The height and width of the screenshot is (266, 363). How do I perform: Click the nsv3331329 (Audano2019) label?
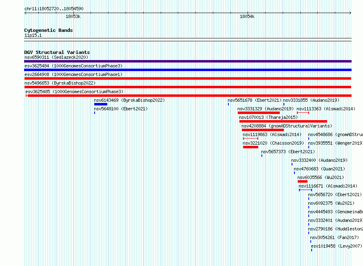coord(266,109)
